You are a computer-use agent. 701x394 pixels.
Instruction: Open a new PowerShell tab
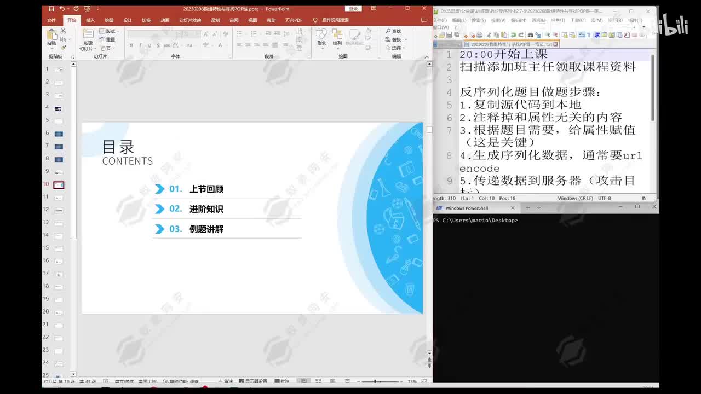(528, 208)
